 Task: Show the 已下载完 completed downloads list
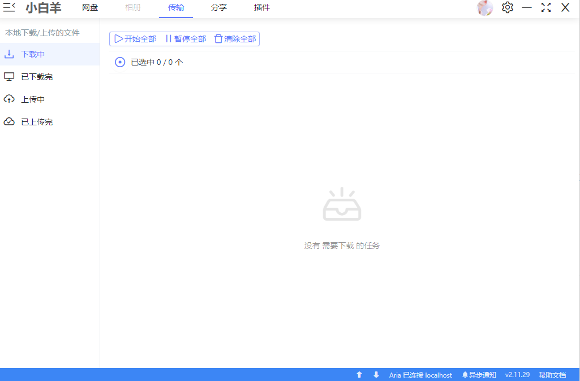click(37, 77)
